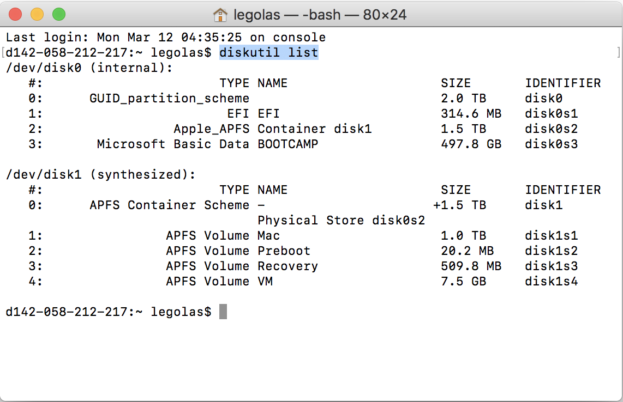Click the "Physical Store disk0s2" text

point(341,221)
